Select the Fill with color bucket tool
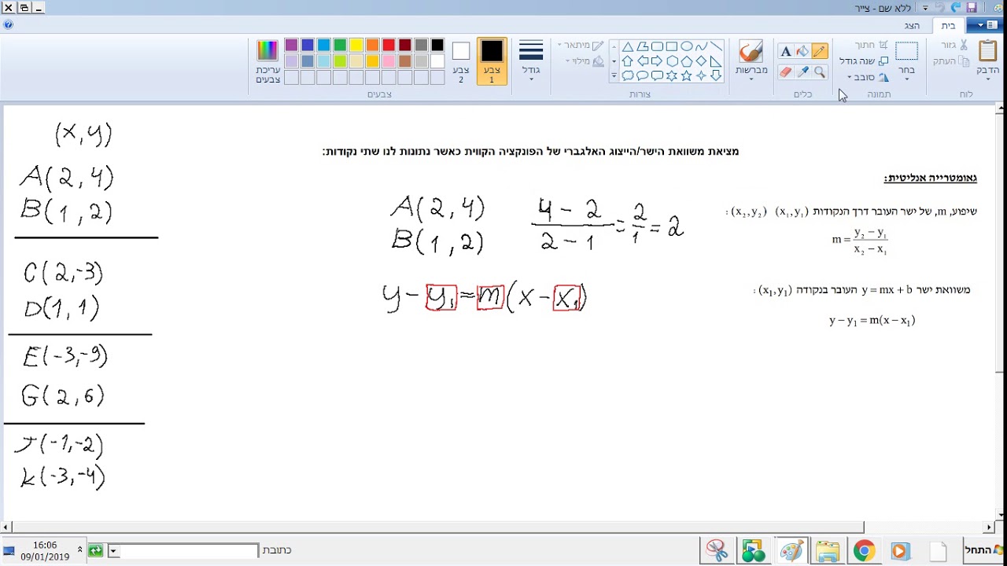Image resolution: width=1007 pixels, height=566 pixels. tap(802, 52)
